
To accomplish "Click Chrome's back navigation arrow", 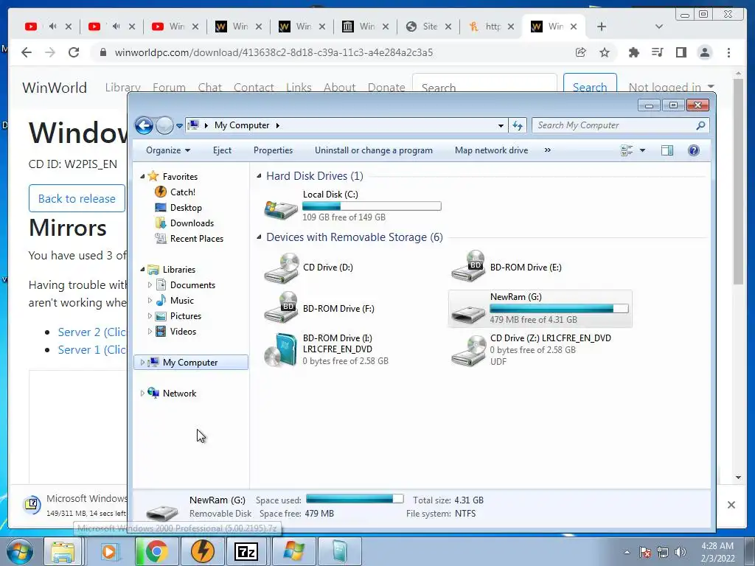I will point(27,52).
